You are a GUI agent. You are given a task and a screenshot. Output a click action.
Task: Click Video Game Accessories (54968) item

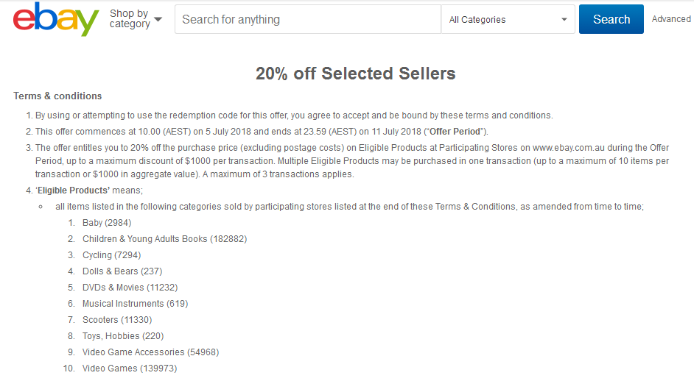pos(150,352)
